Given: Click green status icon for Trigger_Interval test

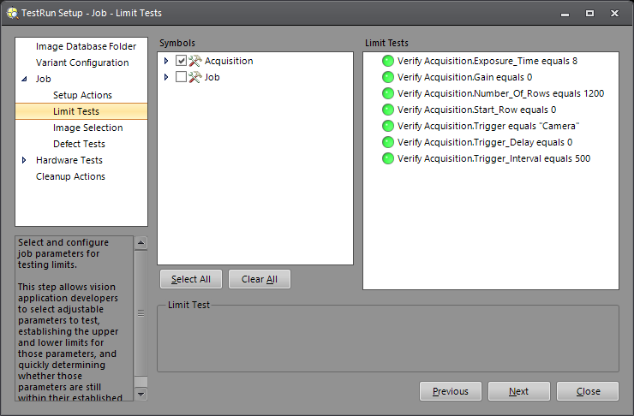Looking at the screenshot, I should coord(388,158).
